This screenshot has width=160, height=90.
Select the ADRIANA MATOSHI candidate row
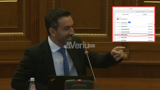(135, 32)
